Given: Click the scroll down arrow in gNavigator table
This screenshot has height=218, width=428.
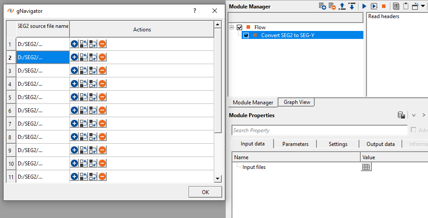Looking at the screenshot, I should click(x=218, y=179).
